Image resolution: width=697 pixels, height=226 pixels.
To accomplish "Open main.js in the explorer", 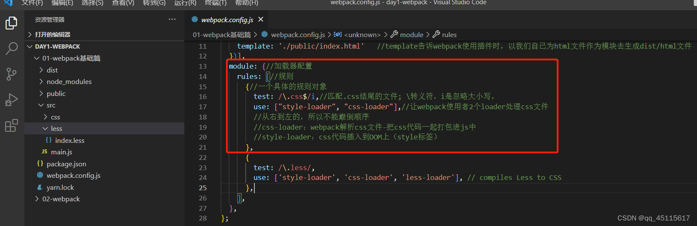I will click(105, 152).
